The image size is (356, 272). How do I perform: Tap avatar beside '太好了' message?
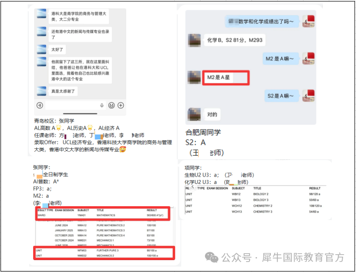coord(41,49)
